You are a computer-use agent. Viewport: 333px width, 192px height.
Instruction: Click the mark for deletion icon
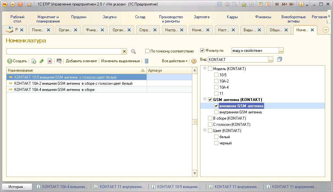pyautogui.click(x=50, y=61)
